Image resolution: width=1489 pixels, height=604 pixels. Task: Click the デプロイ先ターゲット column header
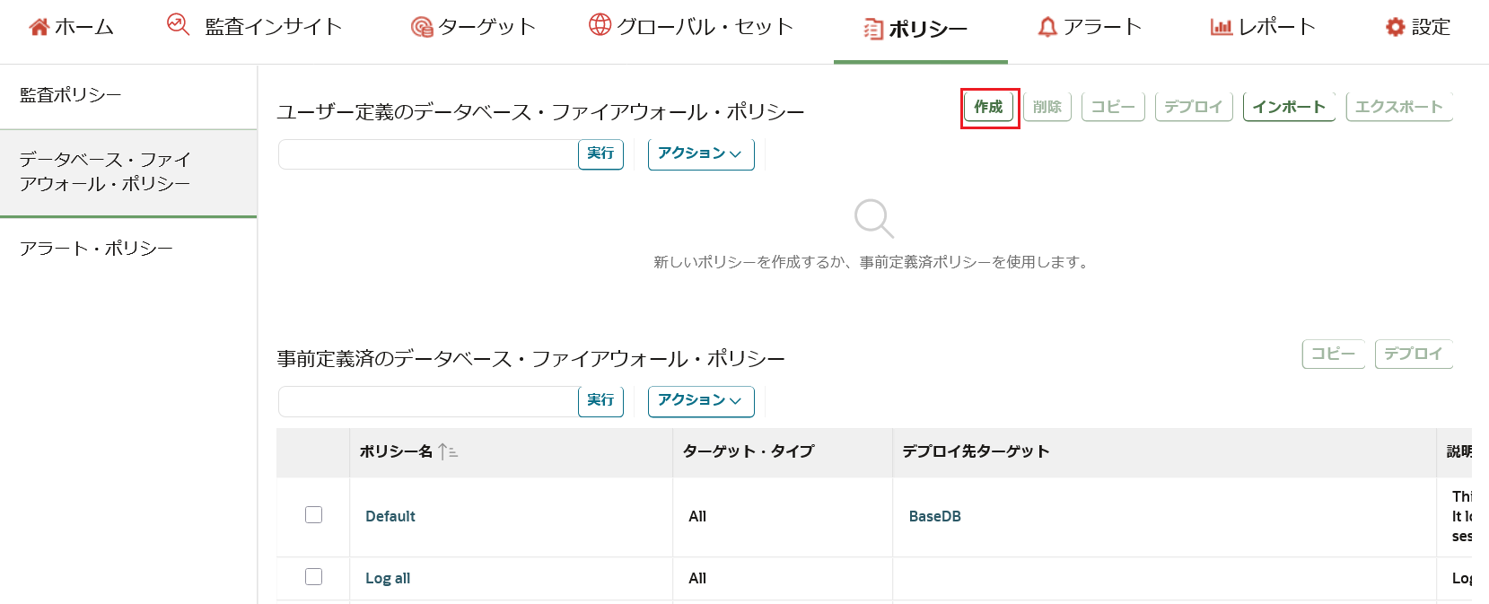click(x=977, y=451)
